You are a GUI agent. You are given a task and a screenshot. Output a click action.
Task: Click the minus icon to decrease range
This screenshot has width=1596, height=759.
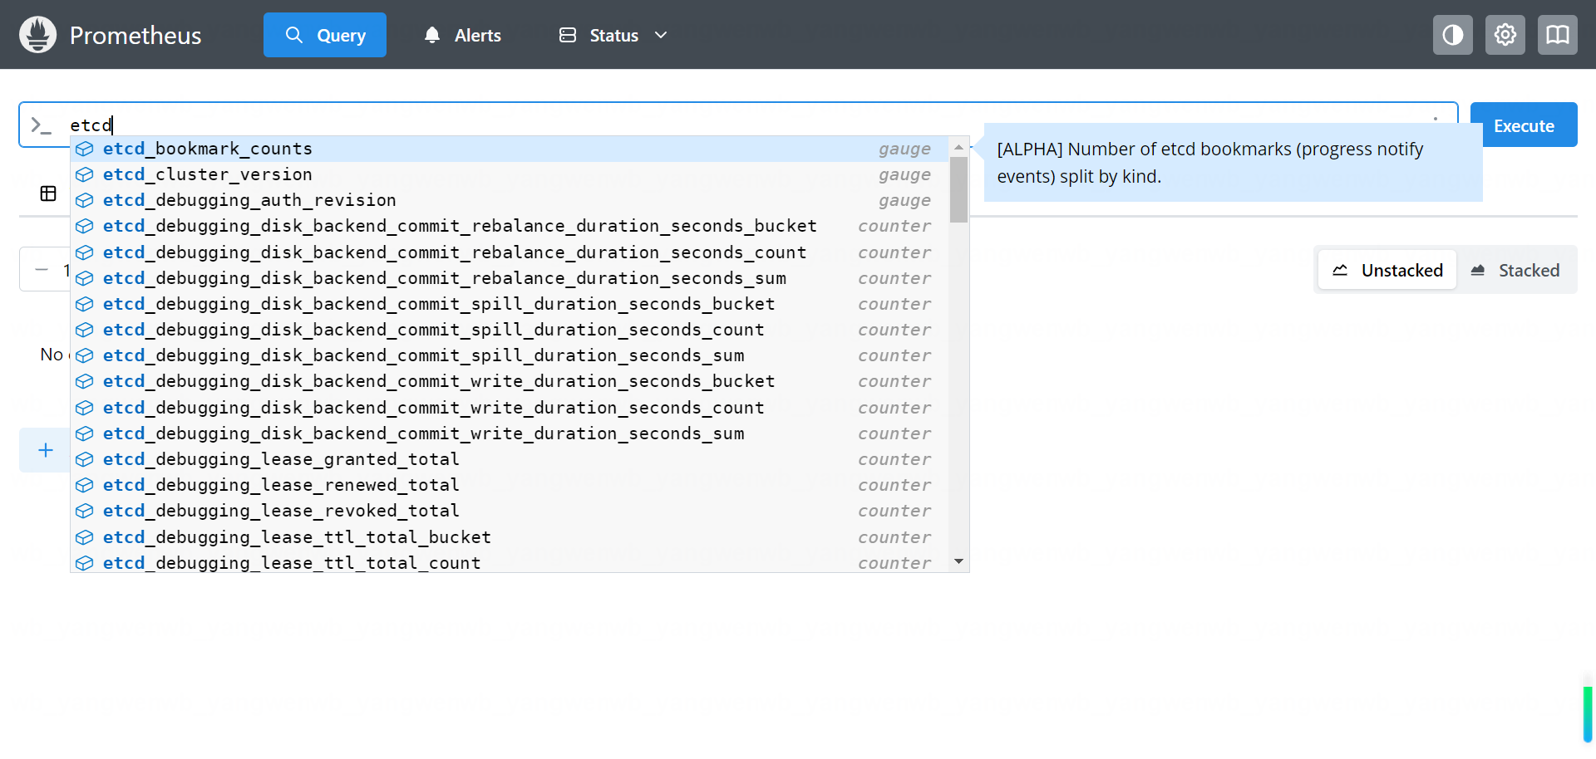[x=42, y=270]
